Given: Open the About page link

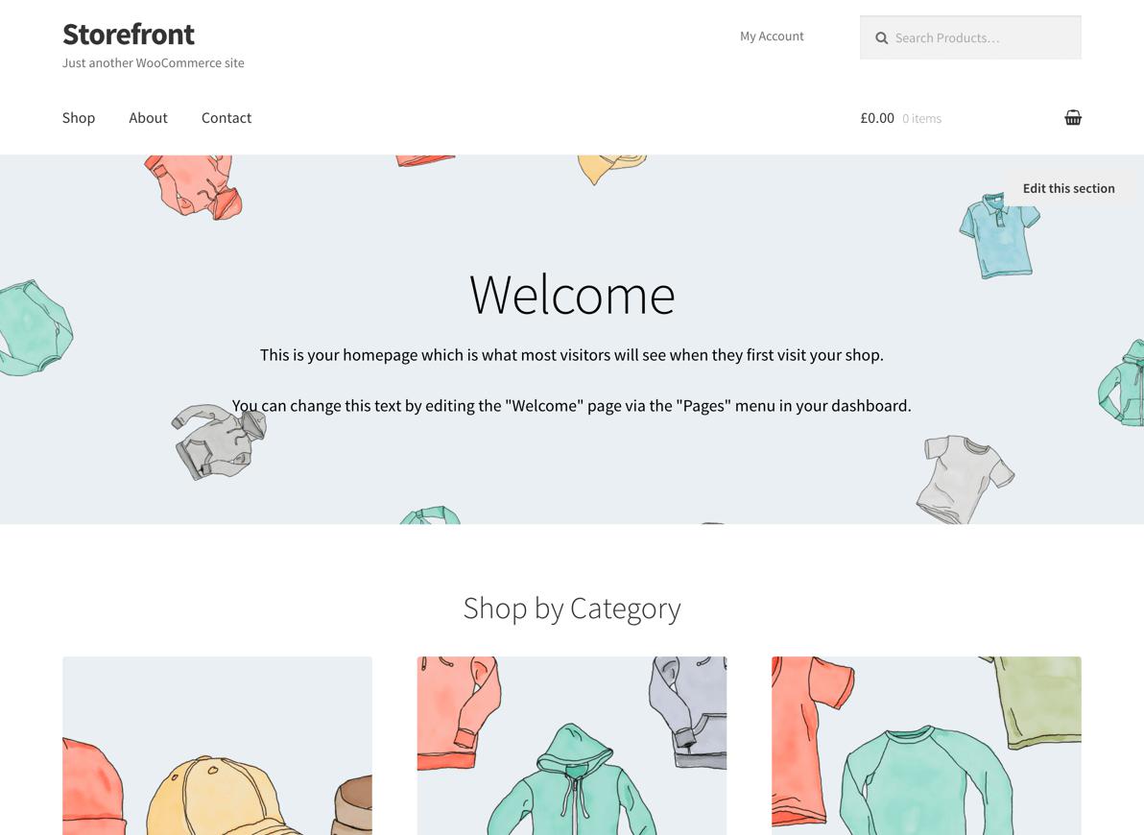Looking at the screenshot, I should click(148, 117).
